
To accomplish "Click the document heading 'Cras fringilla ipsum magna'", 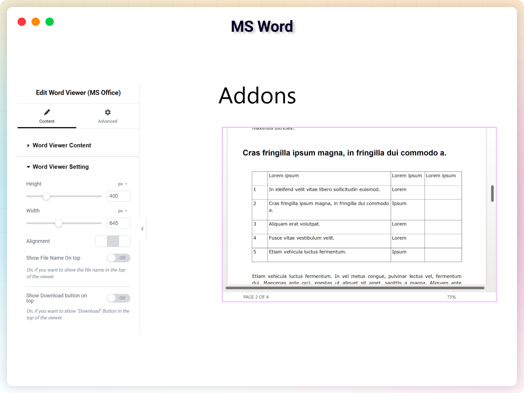I will (345, 153).
